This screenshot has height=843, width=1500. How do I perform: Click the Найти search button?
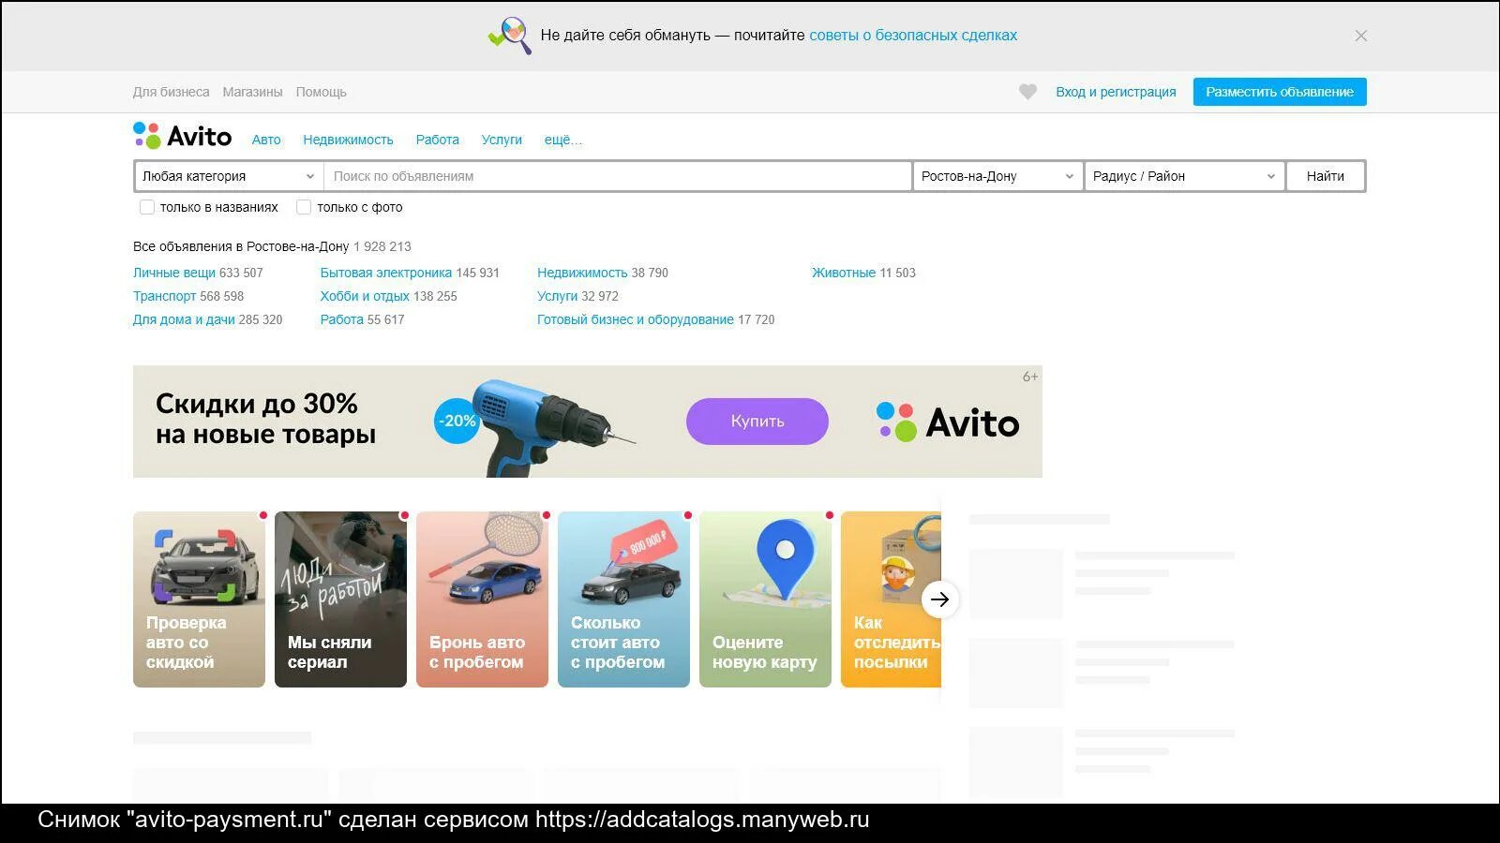1326,176
